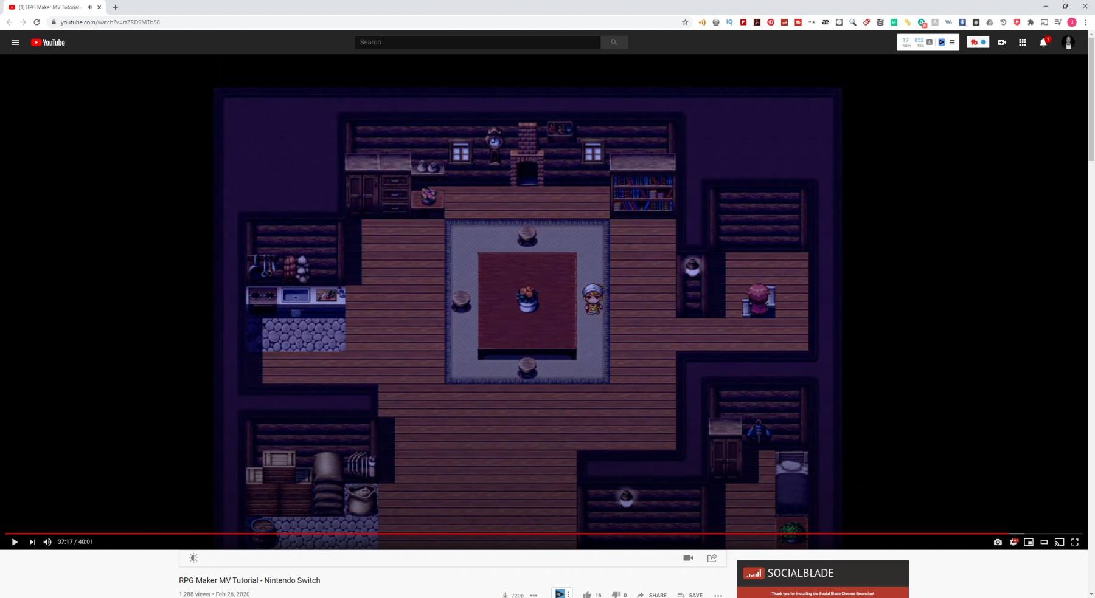Click the browser address bar URL
The width and height of the screenshot is (1095, 598).
point(110,22)
